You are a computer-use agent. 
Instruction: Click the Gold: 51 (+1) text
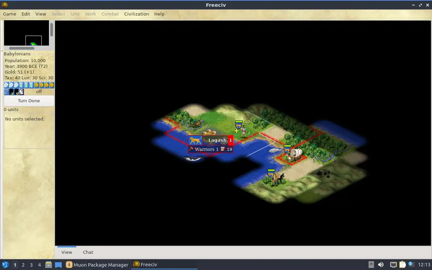tap(19, 72)
